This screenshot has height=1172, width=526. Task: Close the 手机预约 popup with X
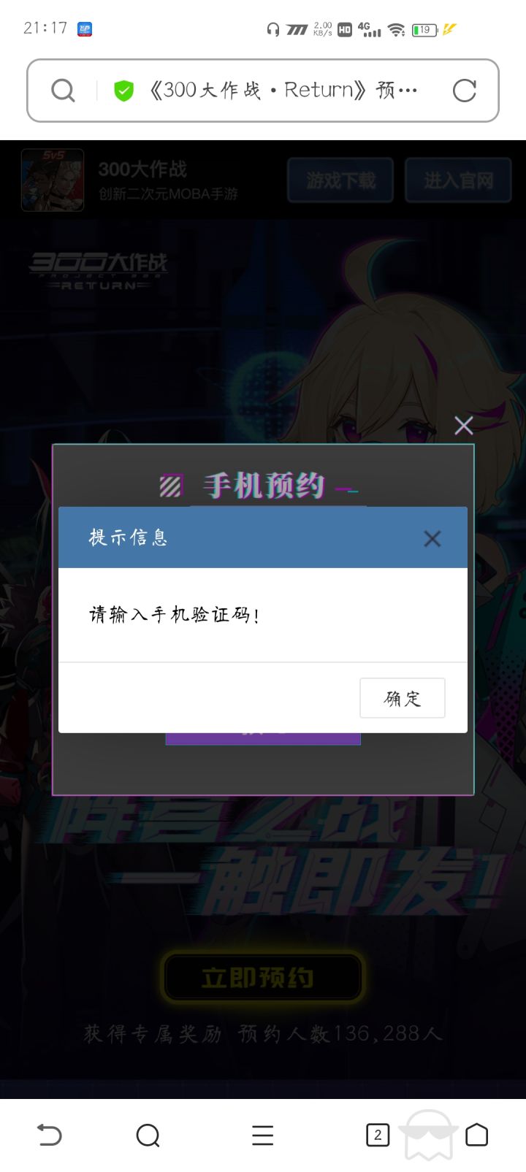(463, 425)
